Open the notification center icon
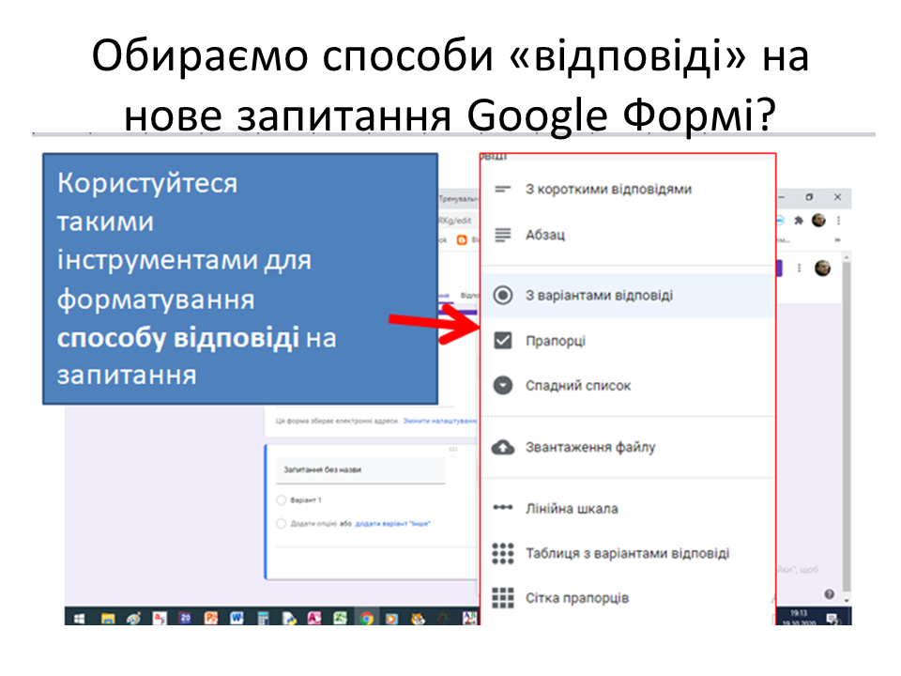Screen dimensions: 901x676 click(x=832, y=619)
